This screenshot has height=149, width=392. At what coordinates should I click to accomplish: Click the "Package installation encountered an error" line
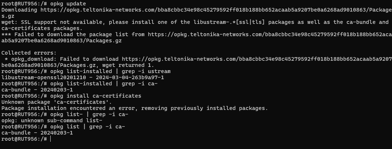pos(135,108)
